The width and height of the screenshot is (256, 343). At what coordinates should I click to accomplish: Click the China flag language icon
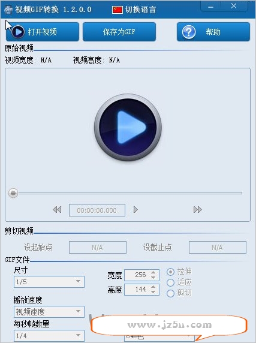(117, 10)
